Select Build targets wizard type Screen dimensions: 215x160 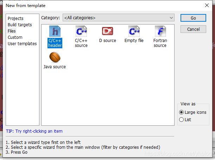pos(20,25)
